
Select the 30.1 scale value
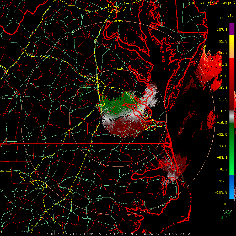pos(223,88)
